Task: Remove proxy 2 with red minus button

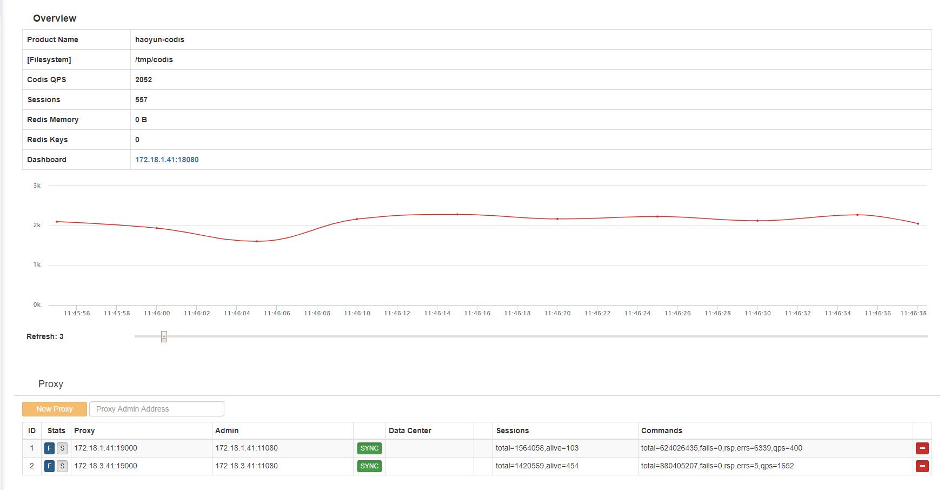Action: pyautogui.click(x=922, y=466)
